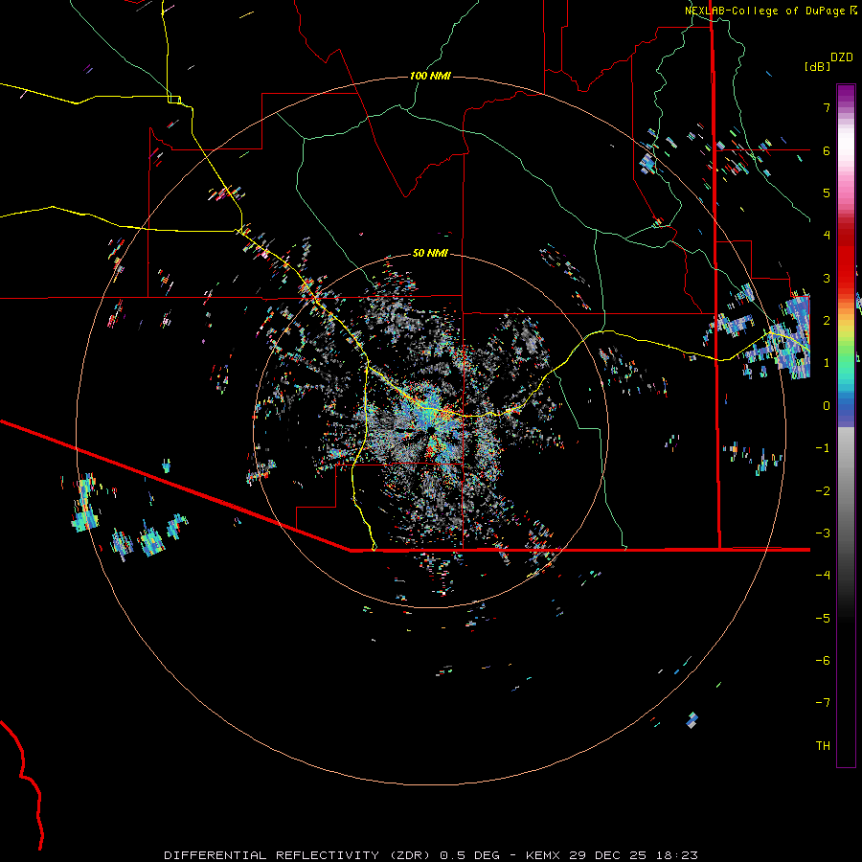The image size is (862, 862).
Task: Click the 7 tick label on scale
Action: click(x=827, y=107)
